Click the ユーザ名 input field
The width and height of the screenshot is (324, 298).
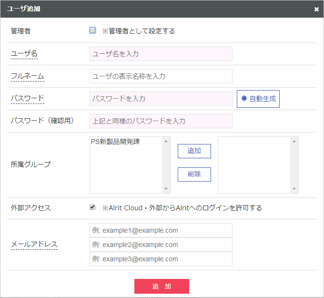161,54
